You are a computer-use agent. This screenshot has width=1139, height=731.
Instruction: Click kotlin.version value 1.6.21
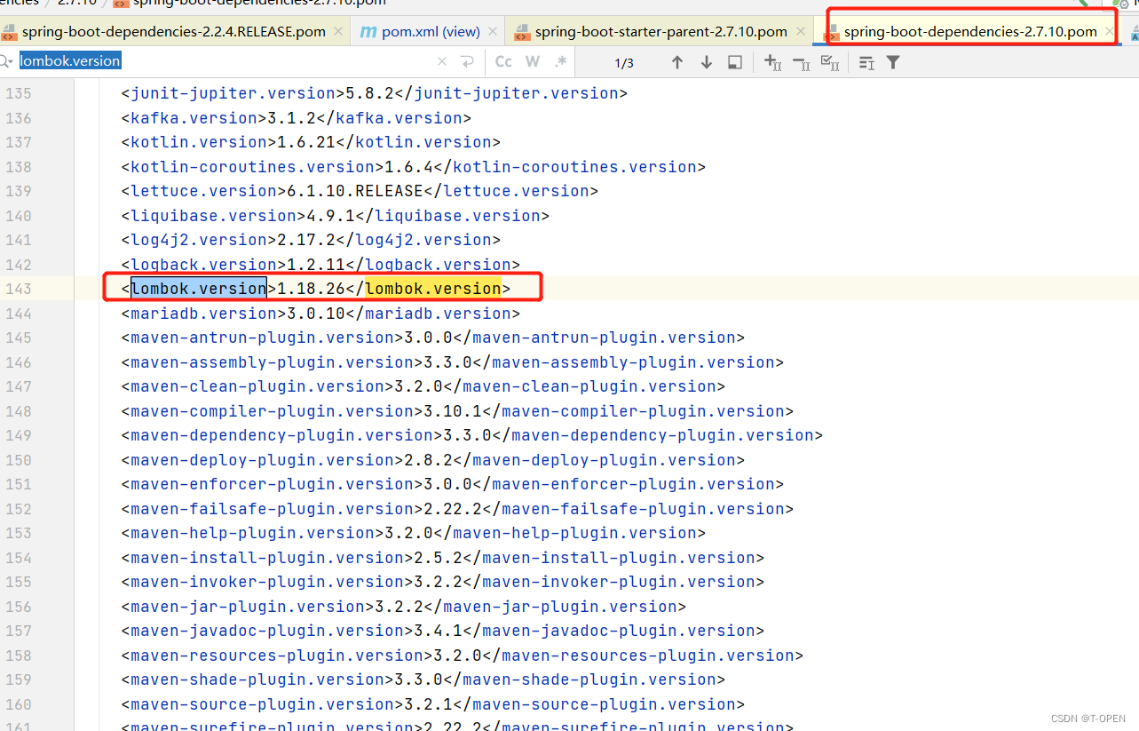306,142
